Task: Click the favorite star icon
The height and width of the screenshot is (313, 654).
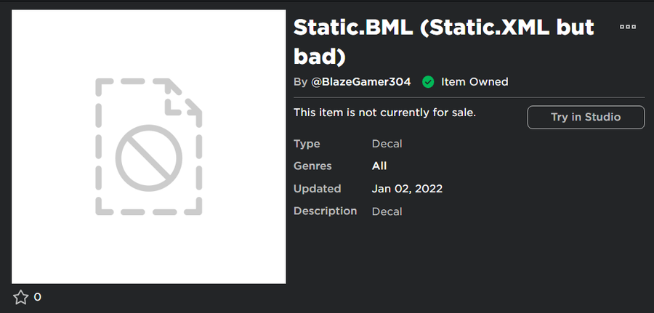Action: point(20,297)
